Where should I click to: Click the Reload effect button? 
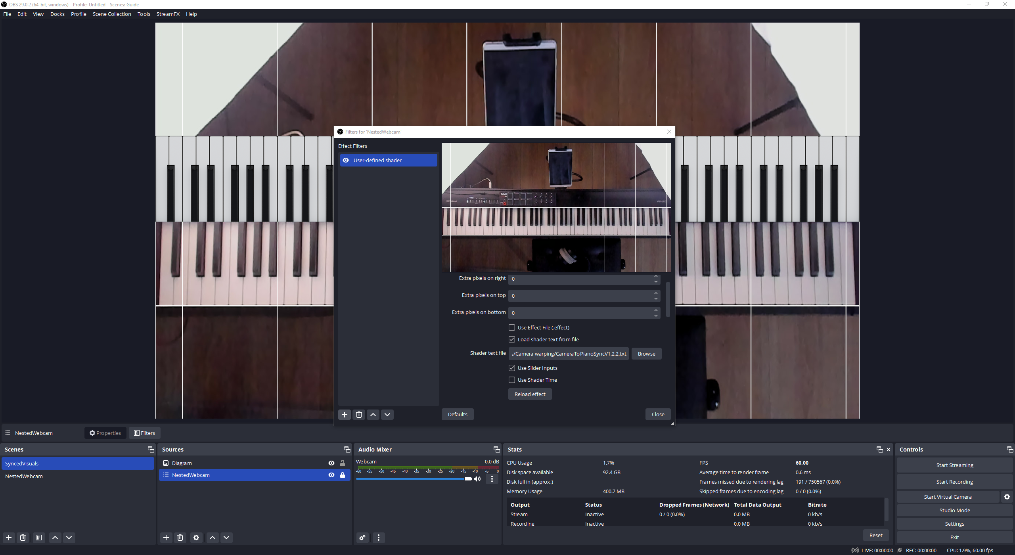(530, 394)
